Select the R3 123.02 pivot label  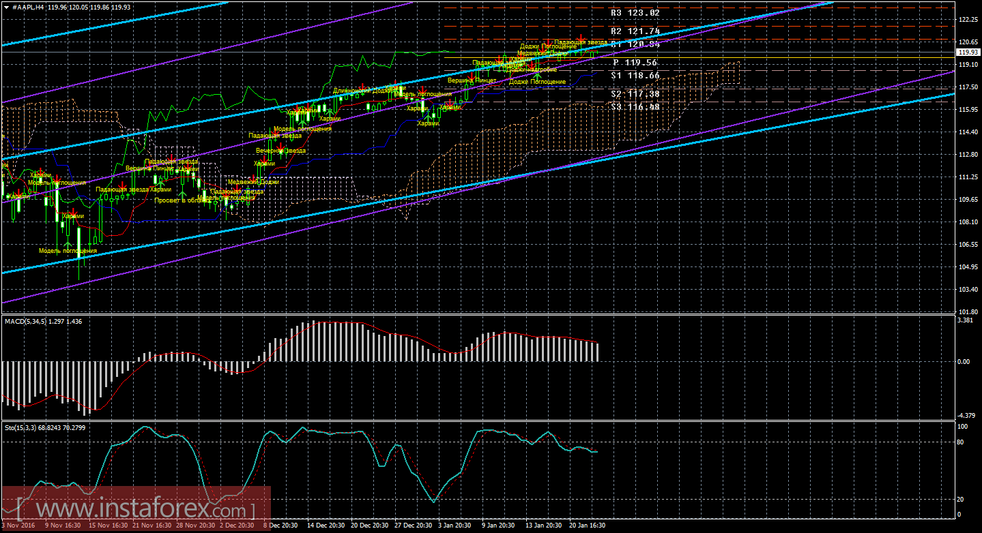pos(635,12)
